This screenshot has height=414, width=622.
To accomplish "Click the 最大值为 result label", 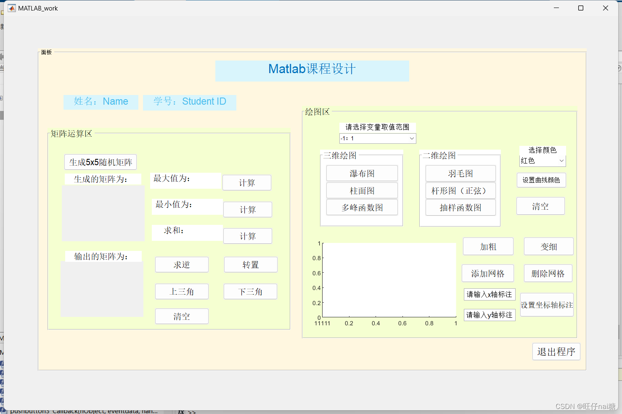I will tap(185, 180).
